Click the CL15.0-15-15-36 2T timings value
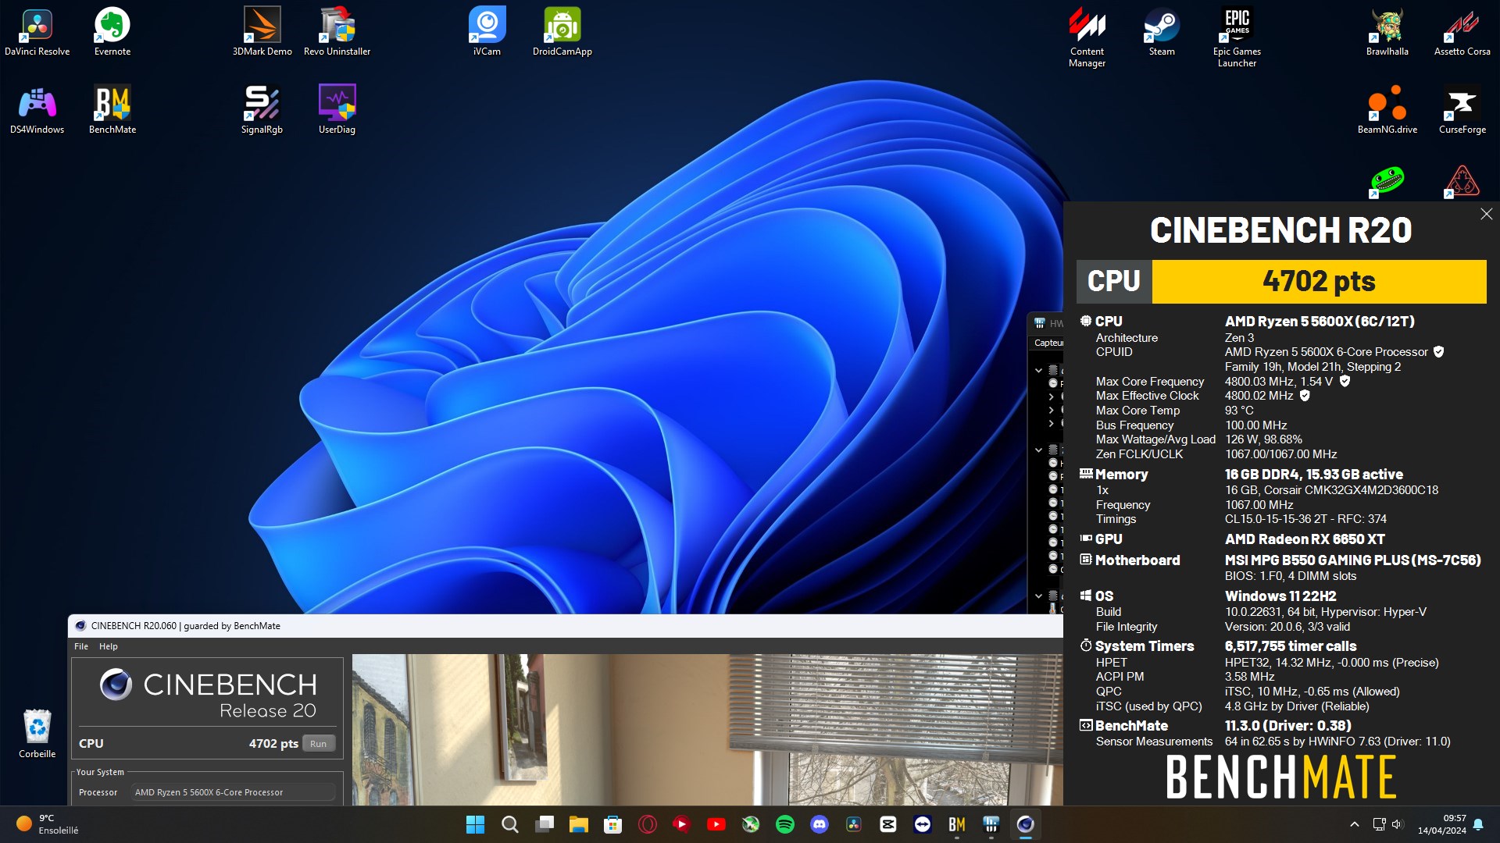Screen dimensions: 1500x843 [x=1305, y=519]
